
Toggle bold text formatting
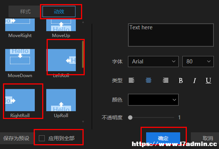[x=181, y=80]
